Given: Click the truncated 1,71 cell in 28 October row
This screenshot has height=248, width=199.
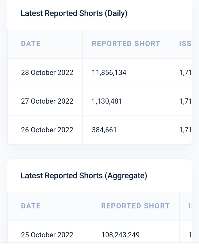Looking at the screenshot, I should (x=185, y=73).
